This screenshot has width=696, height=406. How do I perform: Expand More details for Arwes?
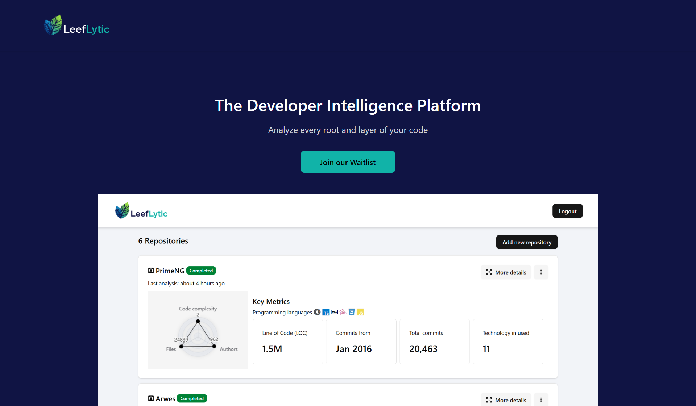coord(506,400)
